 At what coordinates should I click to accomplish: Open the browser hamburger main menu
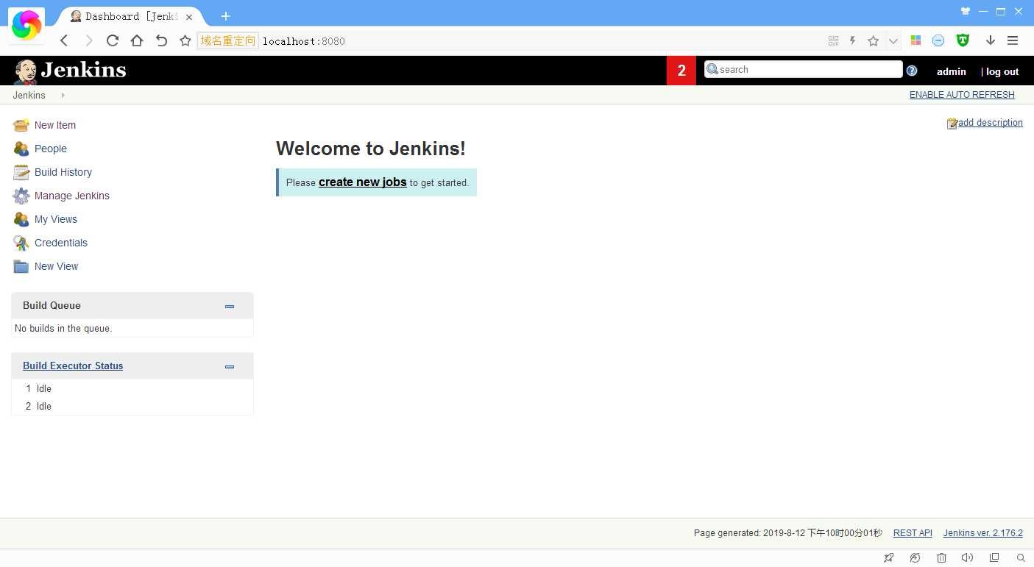point(1013,41)
